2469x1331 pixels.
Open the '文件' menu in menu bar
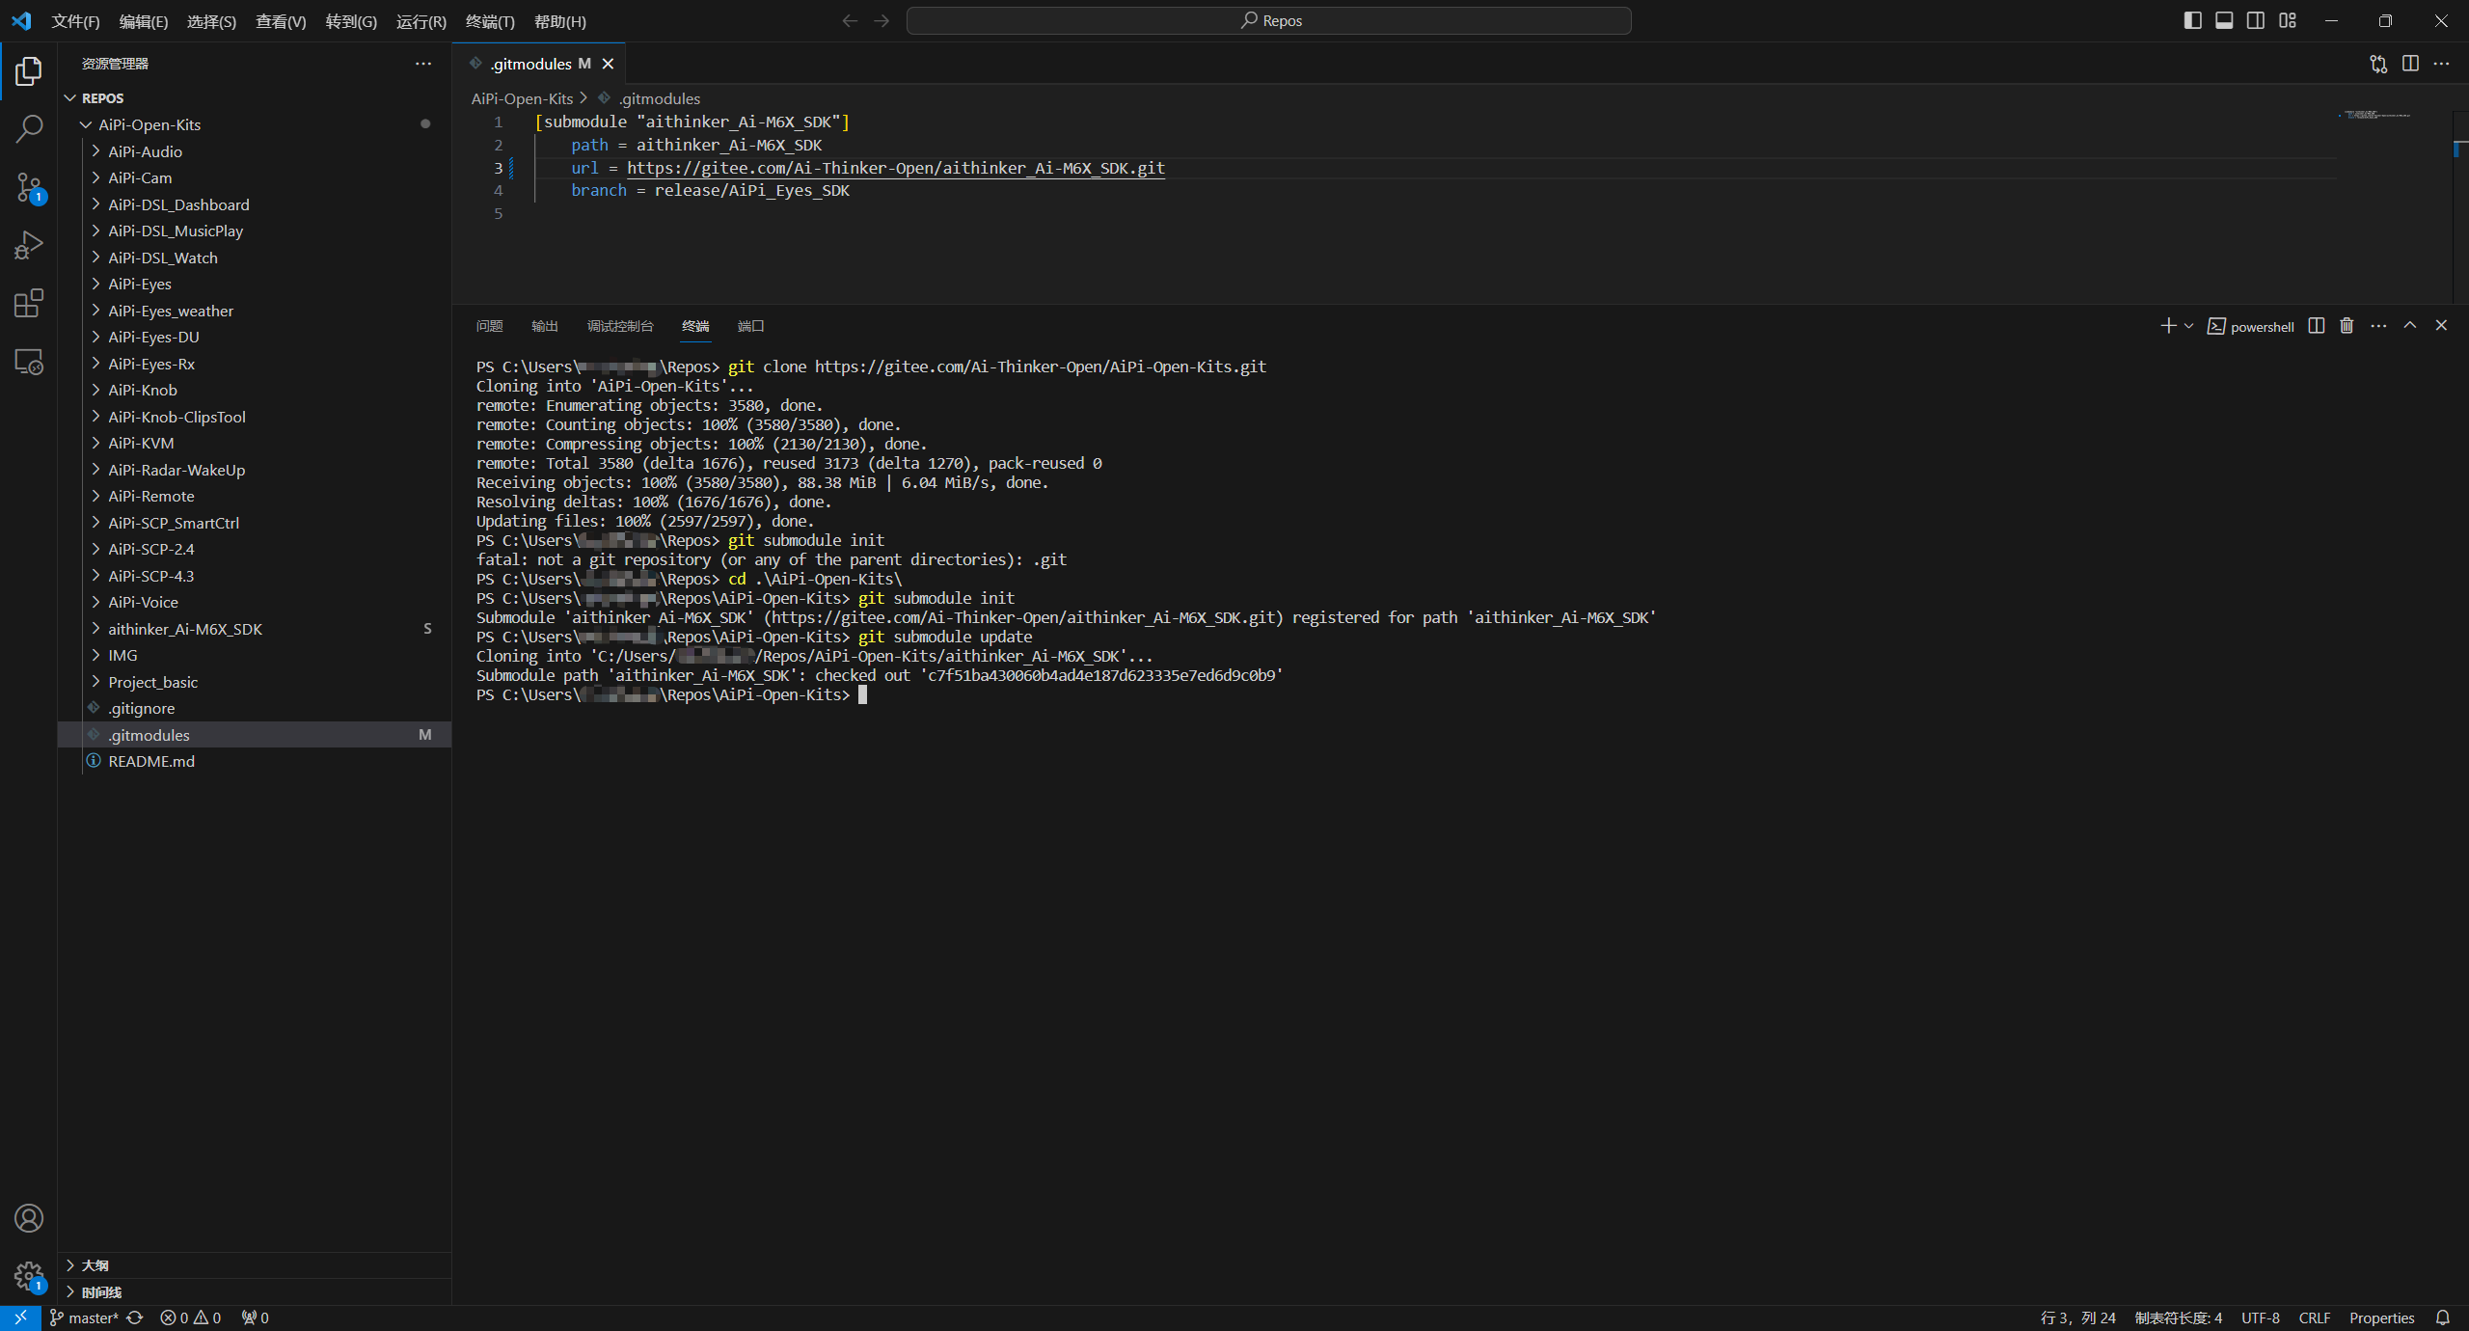point(75,21)
